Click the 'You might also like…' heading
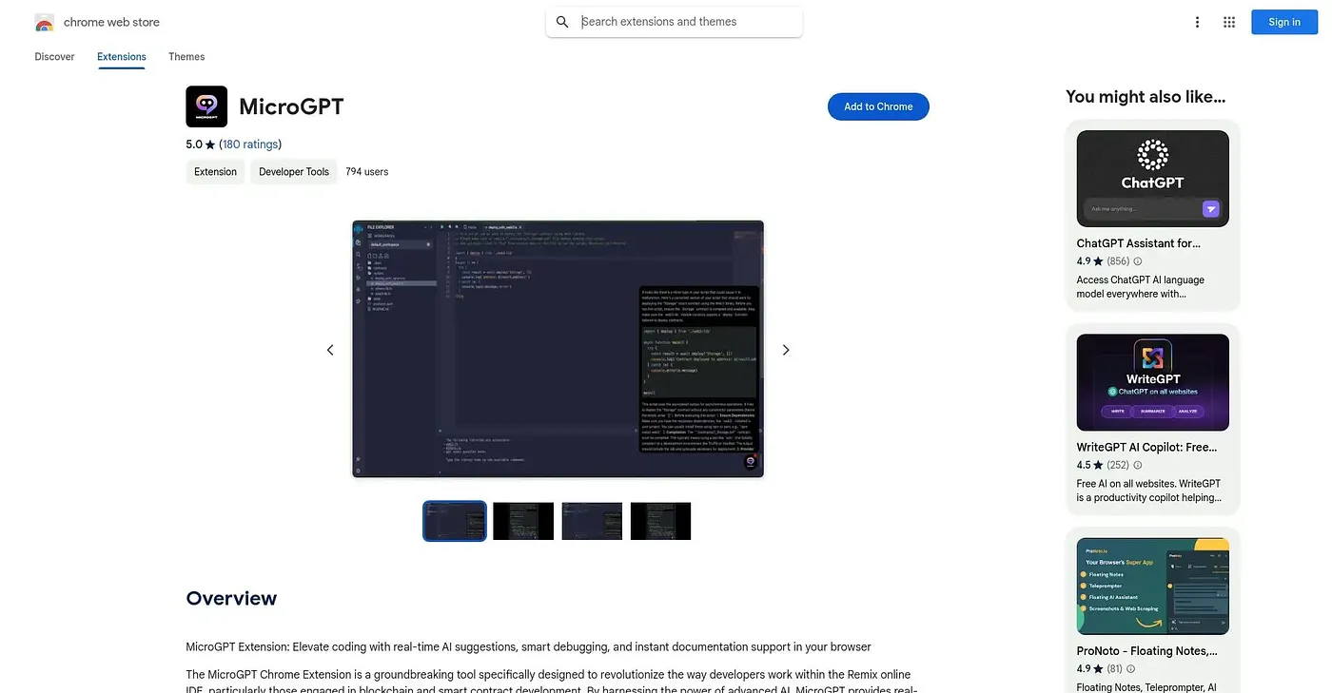1332x693 pixels. pyautogui.click(x=1146, y=96)
